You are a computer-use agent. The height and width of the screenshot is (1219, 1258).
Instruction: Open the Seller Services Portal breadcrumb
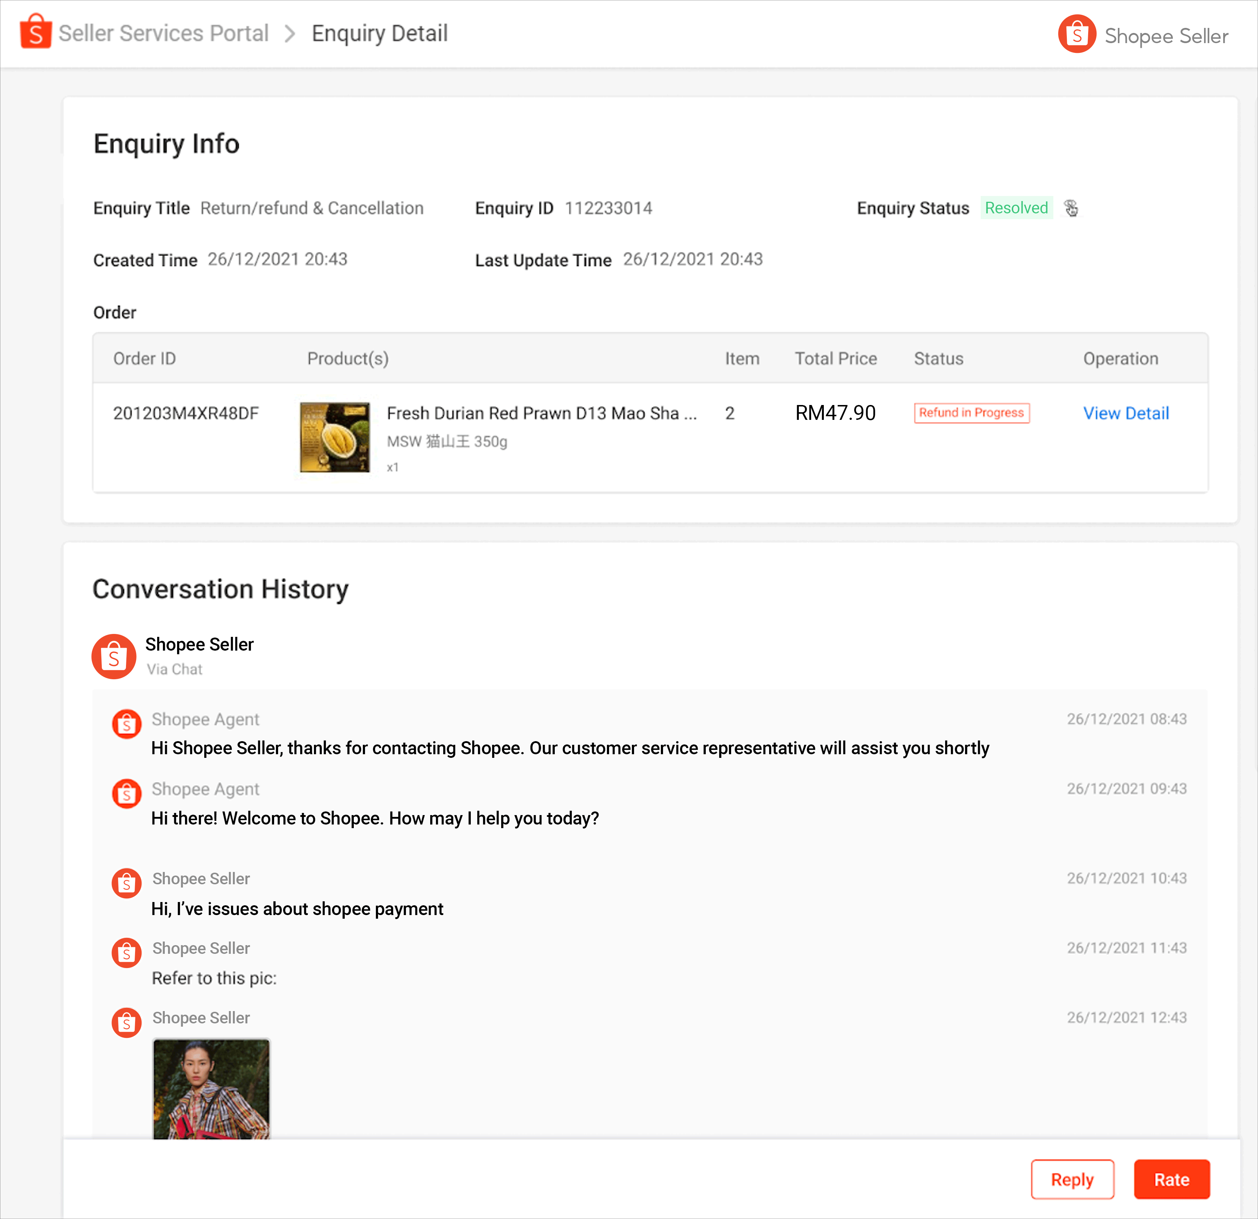point(163,33)
